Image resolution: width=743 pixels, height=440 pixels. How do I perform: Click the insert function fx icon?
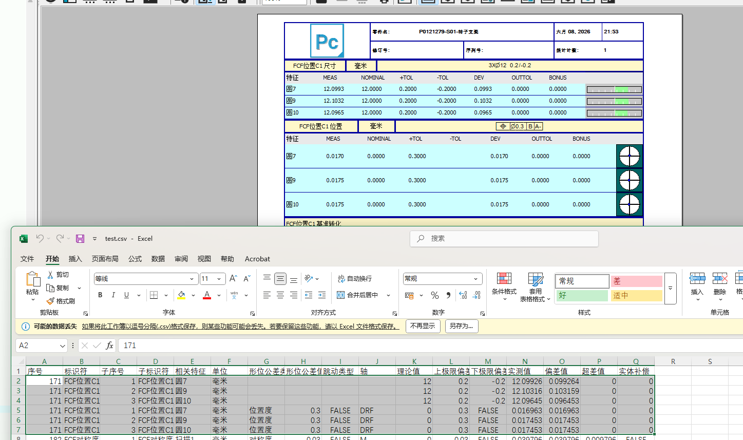point(109,346)
